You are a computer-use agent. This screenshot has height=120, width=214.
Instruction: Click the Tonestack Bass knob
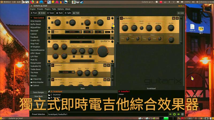(79, 73)
